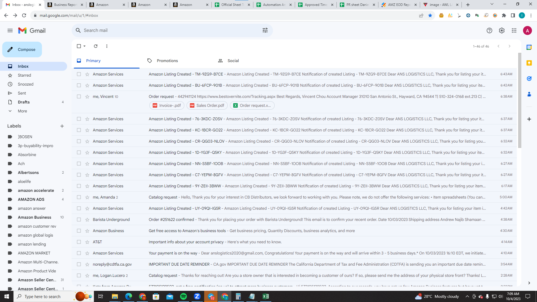
Task: Go to newer messages arrow
Action: [498, 46]
